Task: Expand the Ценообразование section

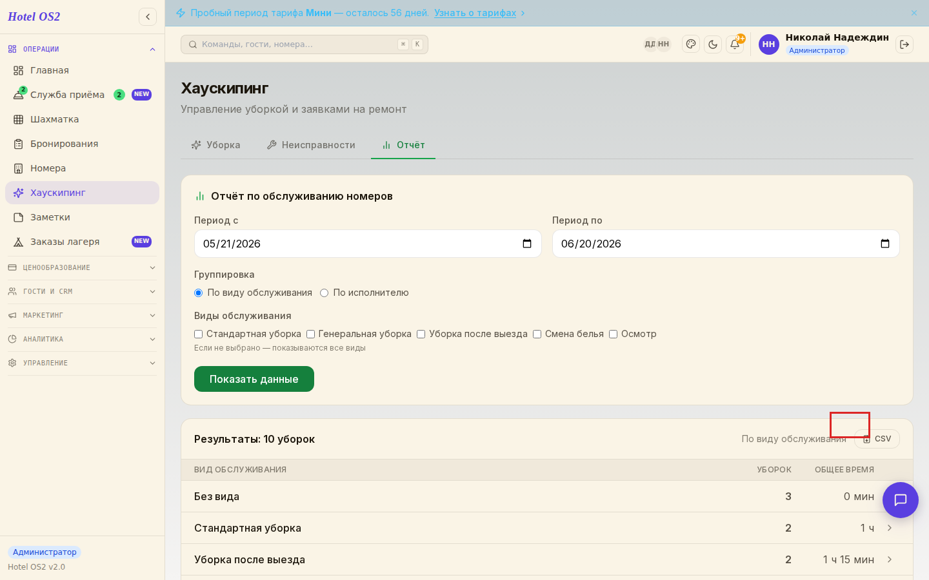Action: 82,267
